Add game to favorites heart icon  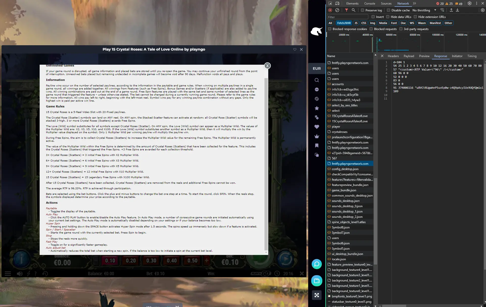pos(295,50)
